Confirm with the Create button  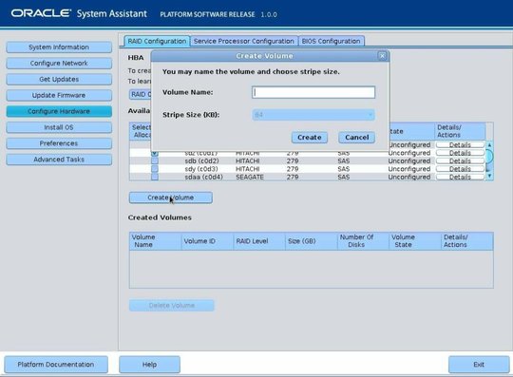(309, 138)
